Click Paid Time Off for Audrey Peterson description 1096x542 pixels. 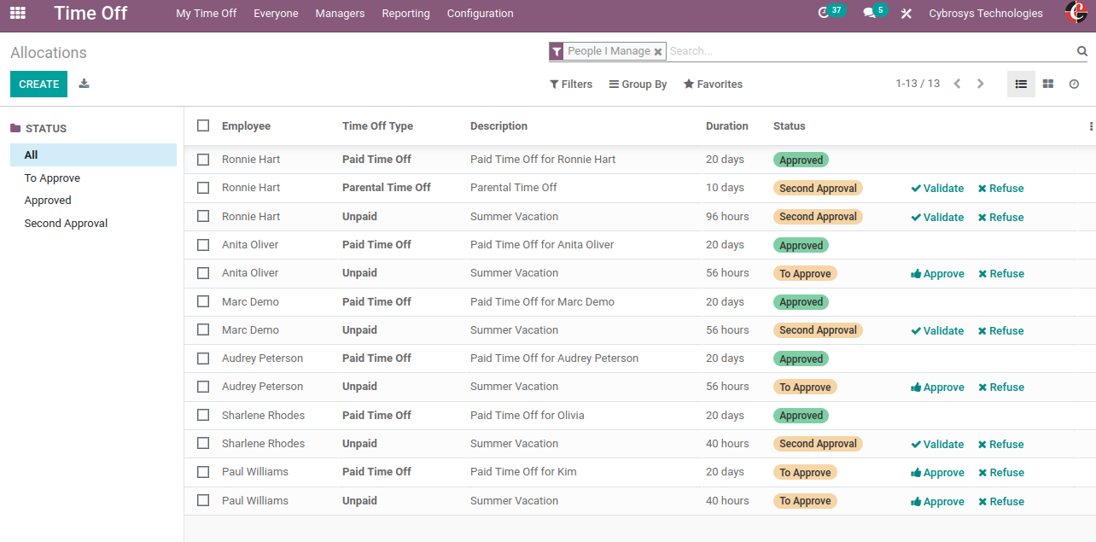coord(554,358)
